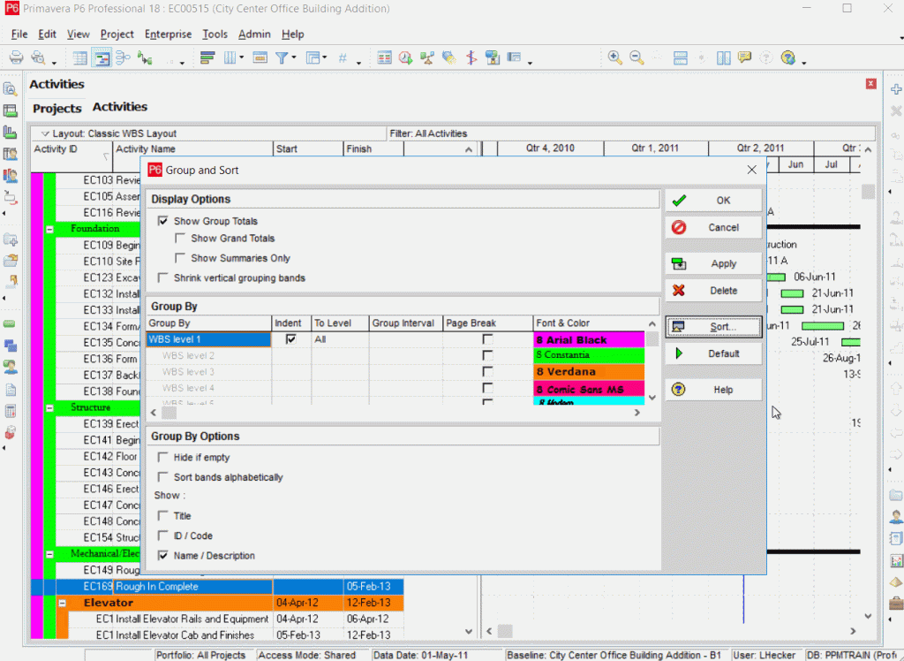
Task: Toggle Indent checkbox for WBS level 1
Action: 291,339
